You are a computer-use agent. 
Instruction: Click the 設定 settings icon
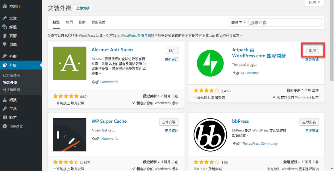(x=5, y=117)
